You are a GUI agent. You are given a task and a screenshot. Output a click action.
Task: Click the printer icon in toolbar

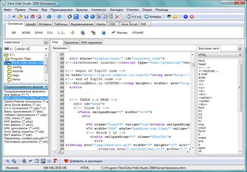pyautogui.click(x=50, y=17)
